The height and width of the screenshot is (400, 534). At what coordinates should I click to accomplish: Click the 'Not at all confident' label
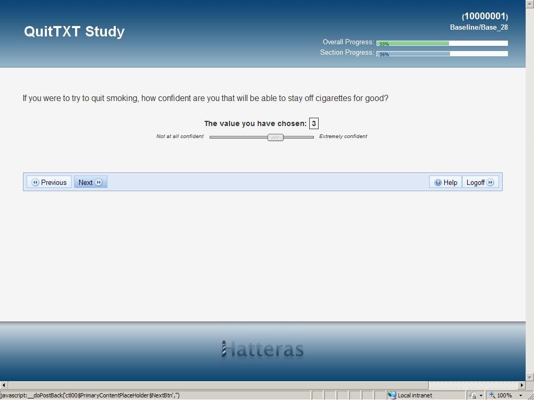pyautogui.click(x=180, y=136)
